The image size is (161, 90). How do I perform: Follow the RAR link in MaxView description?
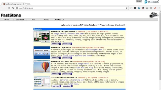click(83, 68)
